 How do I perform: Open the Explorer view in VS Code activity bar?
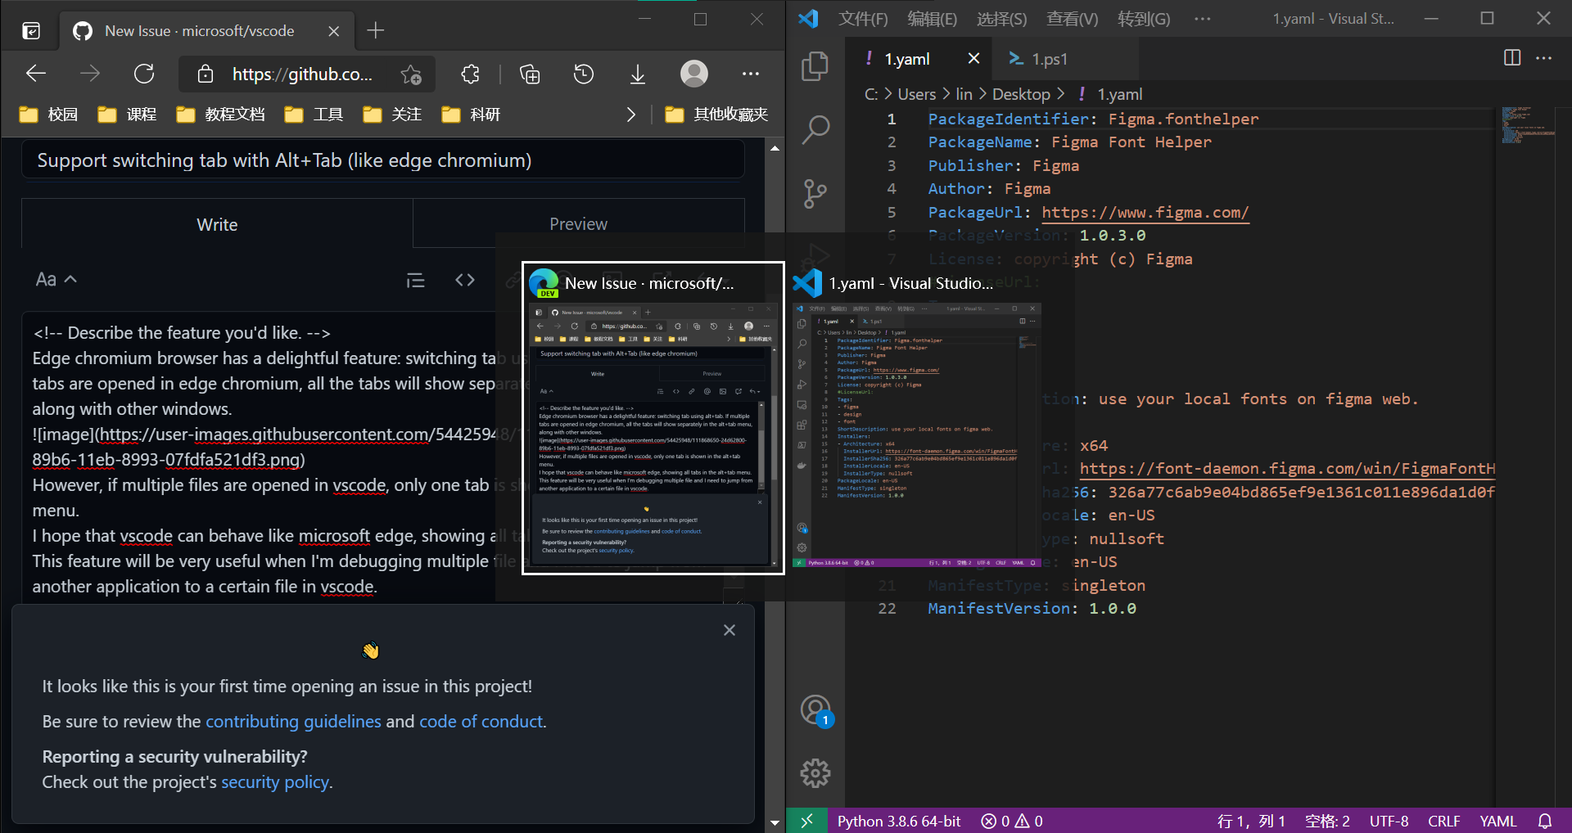(x=815, y=67)
